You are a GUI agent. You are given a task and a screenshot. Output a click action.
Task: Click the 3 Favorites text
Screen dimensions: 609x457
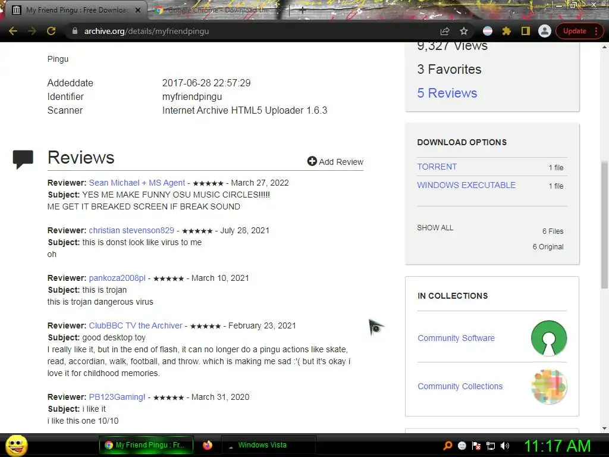(450, 69)
